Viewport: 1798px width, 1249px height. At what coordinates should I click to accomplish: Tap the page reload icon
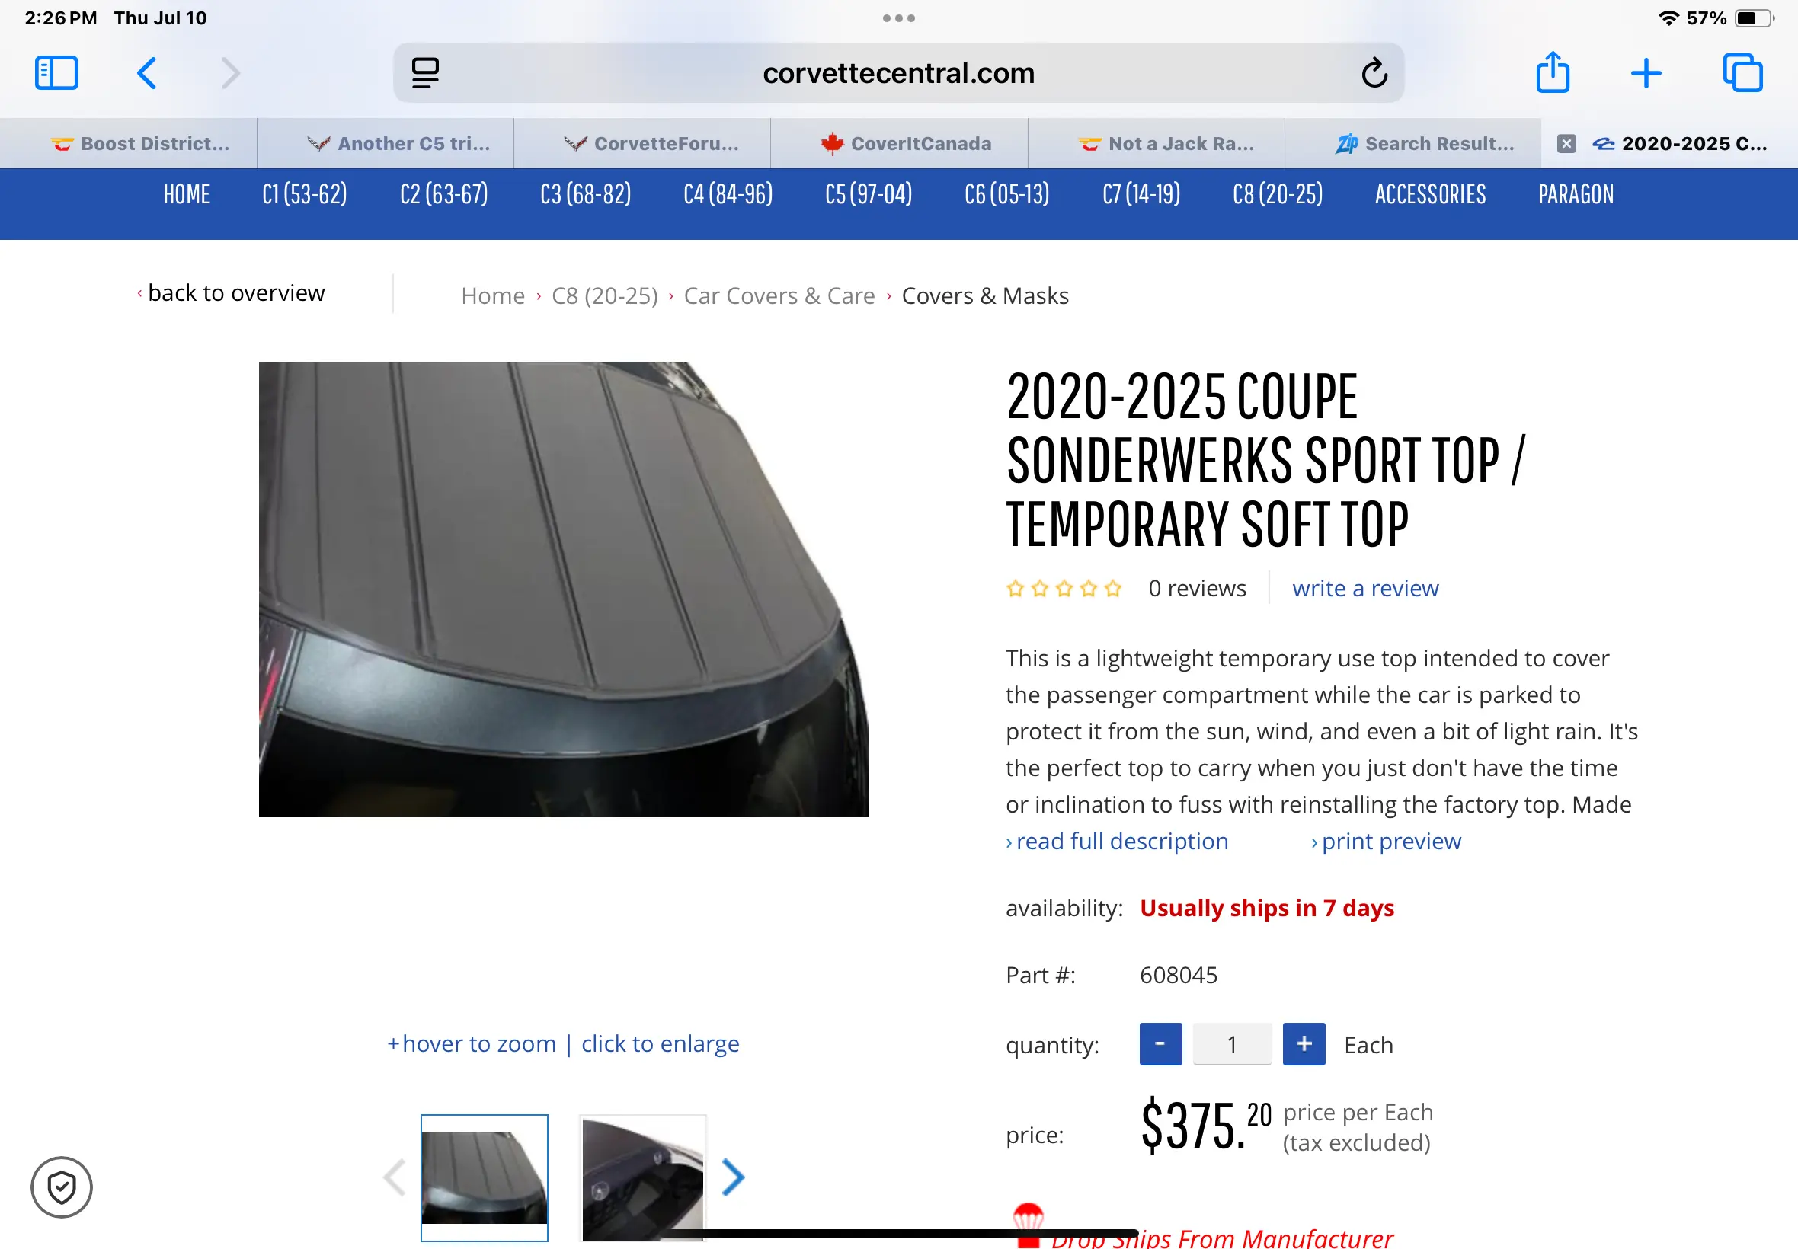point(1374,74)
